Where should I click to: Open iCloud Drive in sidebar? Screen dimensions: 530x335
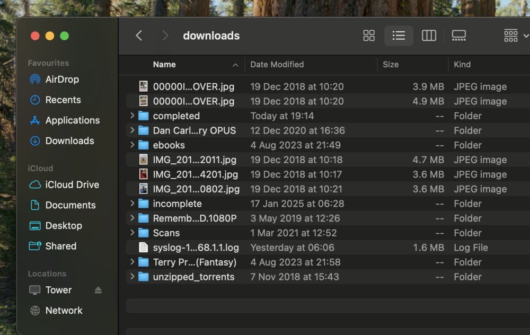click(x=64, y=185)
